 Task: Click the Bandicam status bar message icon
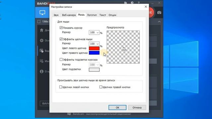coord(69,114)
